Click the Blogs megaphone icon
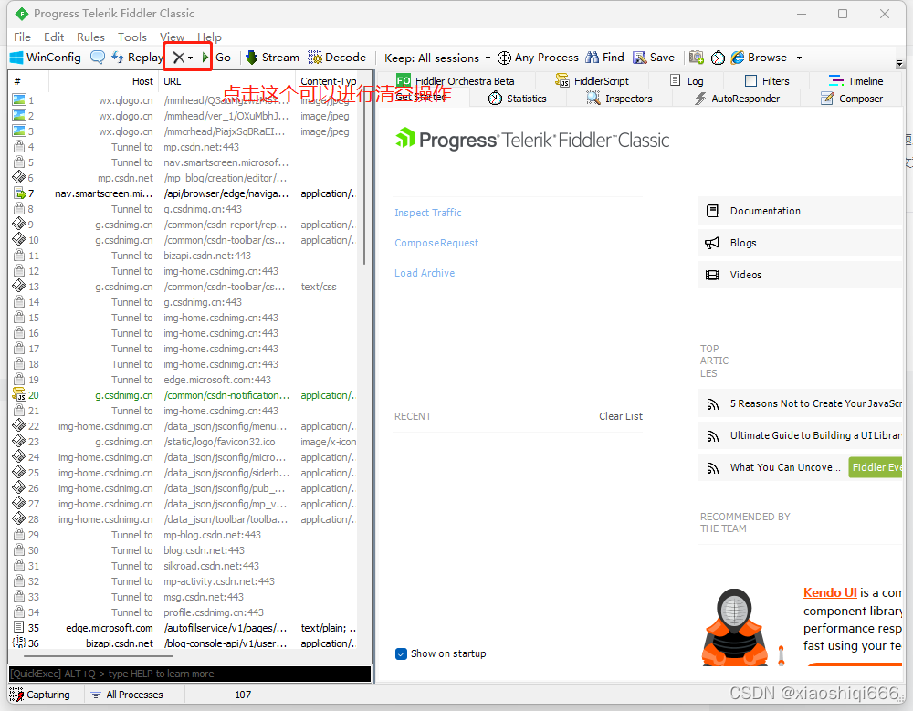 click(712, 243)
